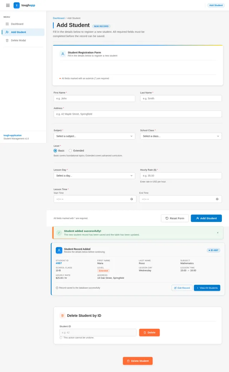Open the School Class dropdown
Viewport: 229px width, 372px height.
pos(181,136)
